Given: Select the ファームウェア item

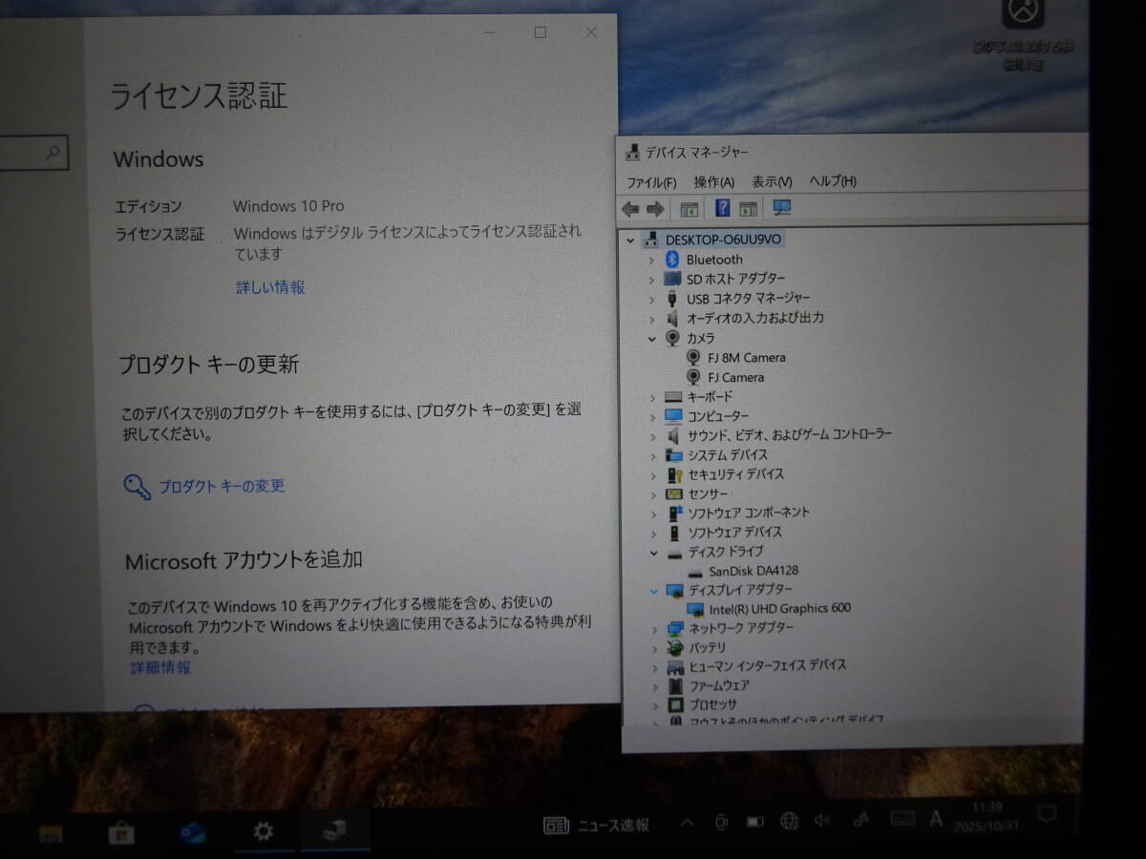Looking at the screenshot, I should point(720,685).
